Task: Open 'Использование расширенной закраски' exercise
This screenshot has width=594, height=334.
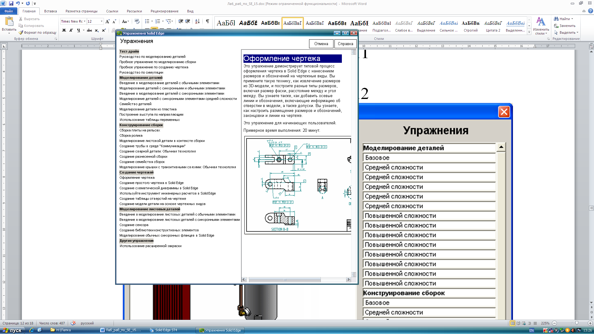Action: tap(150, 246)
